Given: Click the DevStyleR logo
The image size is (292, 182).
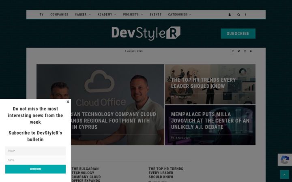Looking at the screenshot, I should pos(146,33).
